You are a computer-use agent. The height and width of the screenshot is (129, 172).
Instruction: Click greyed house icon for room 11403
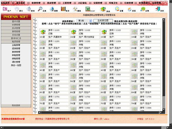[104, 65]
